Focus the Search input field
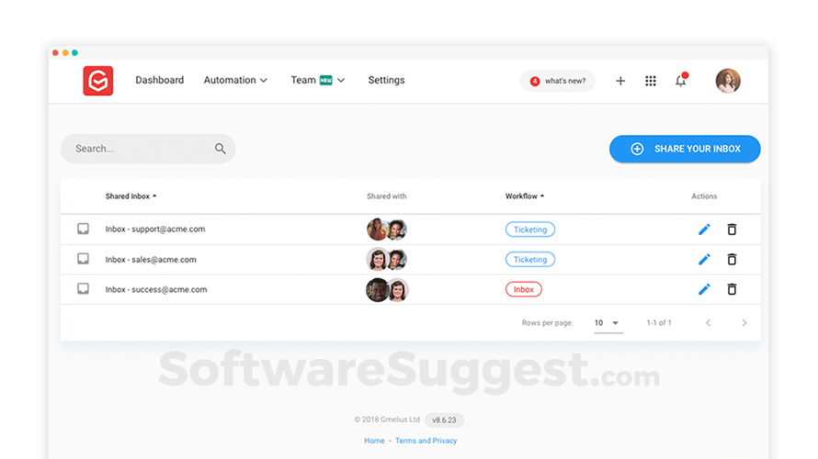Screen dimensions: 818x459 pyautogui.click(x=148, y=149)
